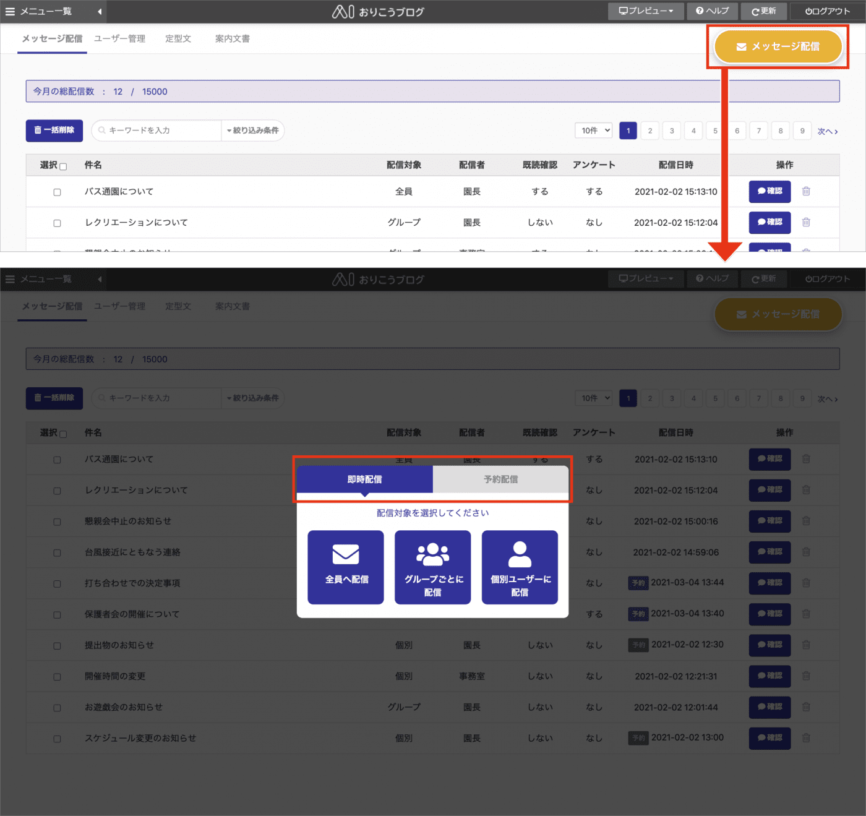The width and height of the screenshot is (866, 816).
Task: Click the trash icon for 台風接近にともなう連絡
Action: pyautogui.click(x=806, y=552)
